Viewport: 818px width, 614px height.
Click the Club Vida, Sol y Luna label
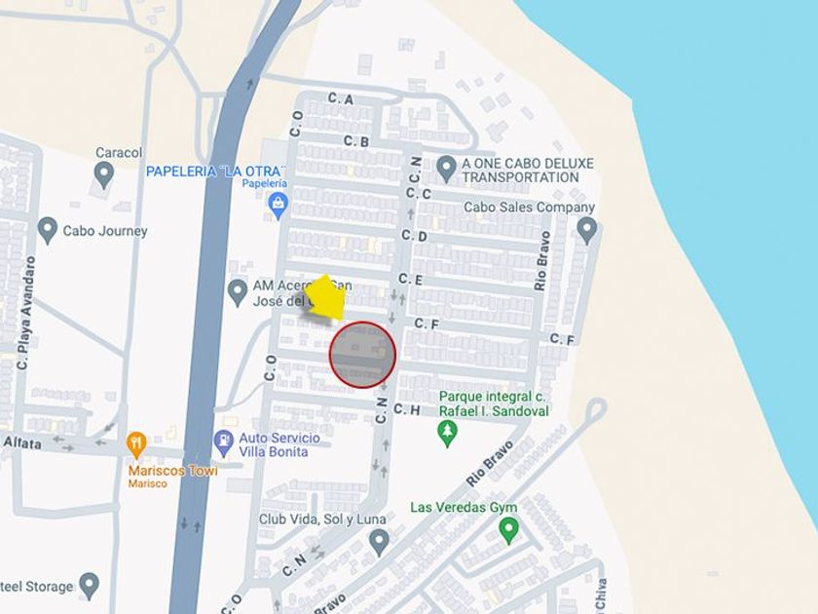tap(323, 519)
